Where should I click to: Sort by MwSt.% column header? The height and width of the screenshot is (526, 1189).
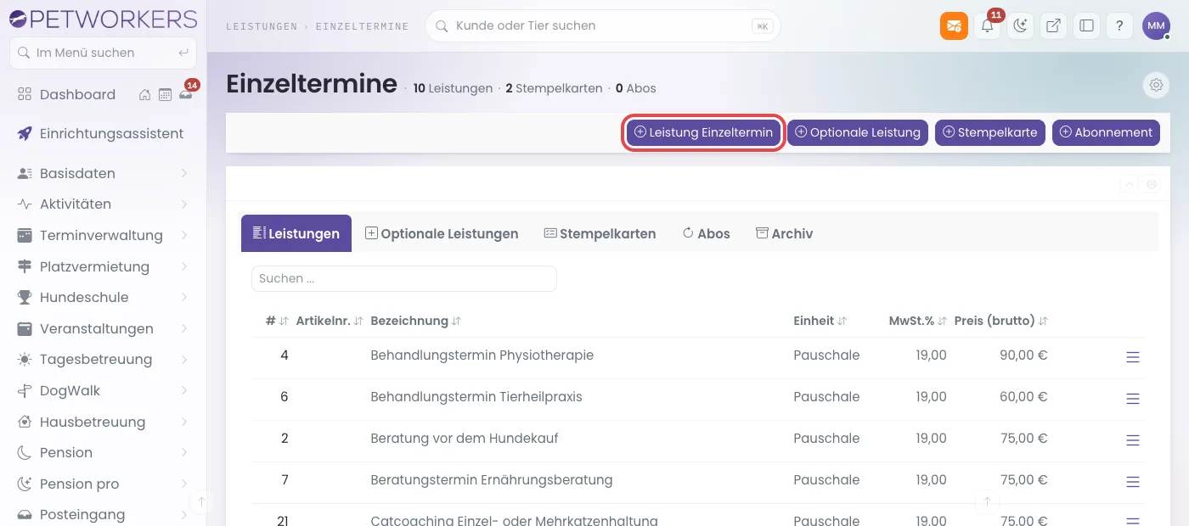point(918,321)
